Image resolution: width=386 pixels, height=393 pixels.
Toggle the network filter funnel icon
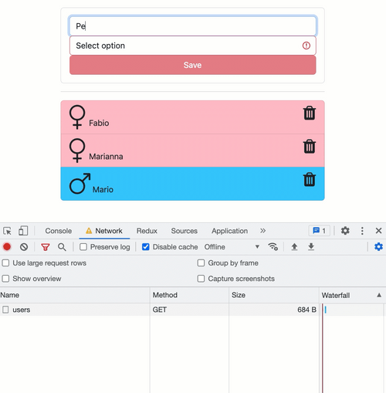tap(46, 247)
